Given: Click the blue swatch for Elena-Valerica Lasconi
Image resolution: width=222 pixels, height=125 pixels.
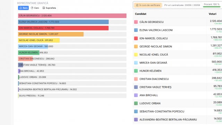Looking at the screenshot, I should tap(136, 30).
